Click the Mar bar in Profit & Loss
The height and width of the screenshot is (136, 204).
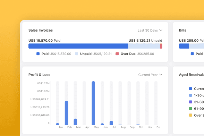coord(75,122)
